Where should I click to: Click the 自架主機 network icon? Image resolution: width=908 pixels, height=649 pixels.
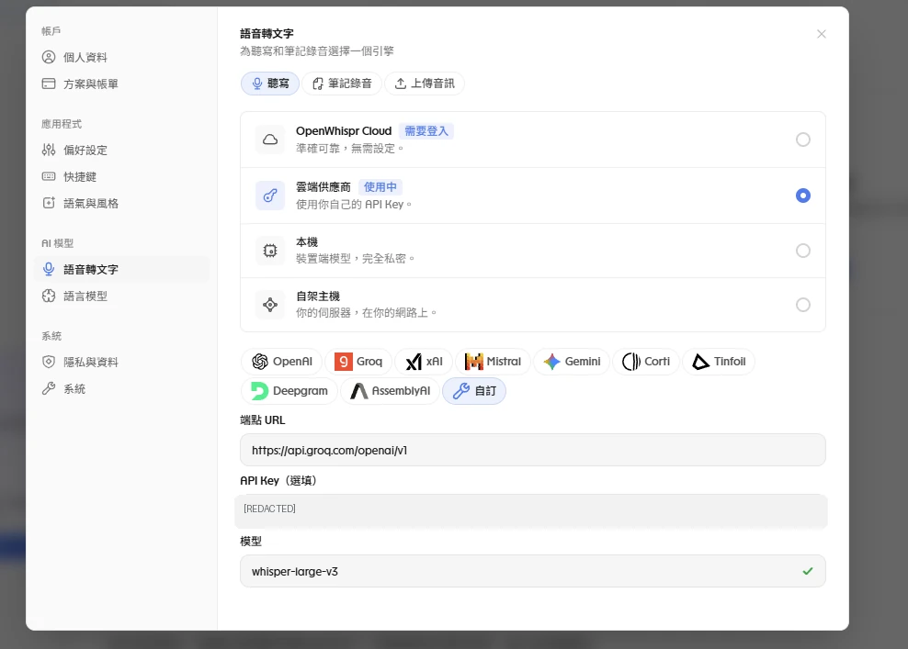(270, 305)
